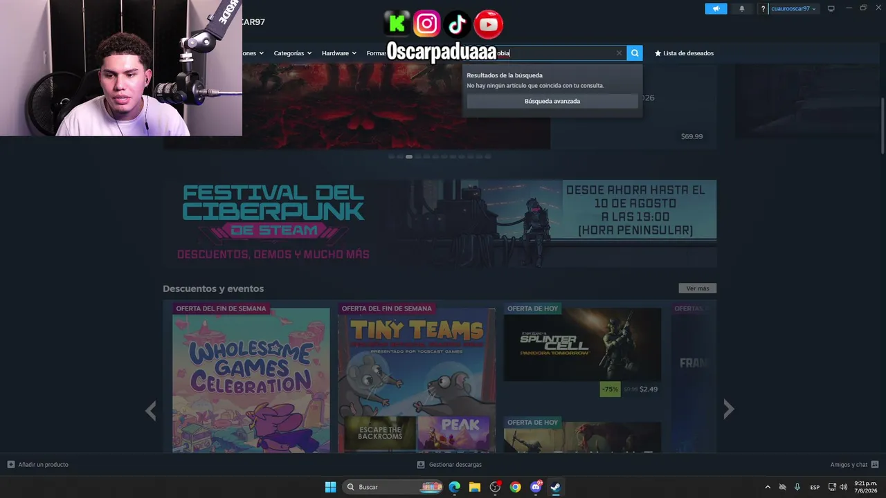Expand the Hardware menu
This screenshot has height=498, width=886.
tap(339, 53)
